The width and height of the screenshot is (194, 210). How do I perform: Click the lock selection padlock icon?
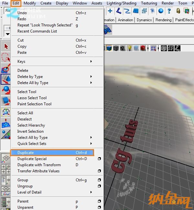tap(178, 11)
